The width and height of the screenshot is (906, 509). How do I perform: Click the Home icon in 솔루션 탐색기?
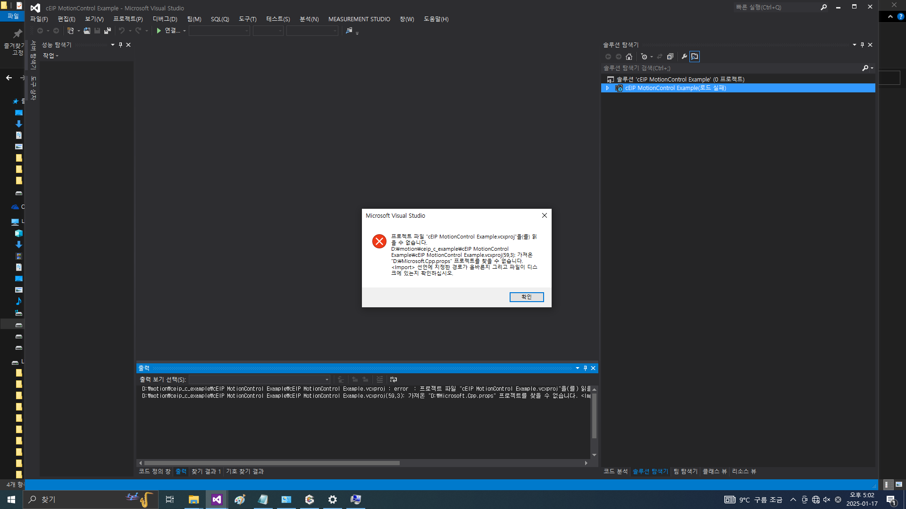click(629, 57)
